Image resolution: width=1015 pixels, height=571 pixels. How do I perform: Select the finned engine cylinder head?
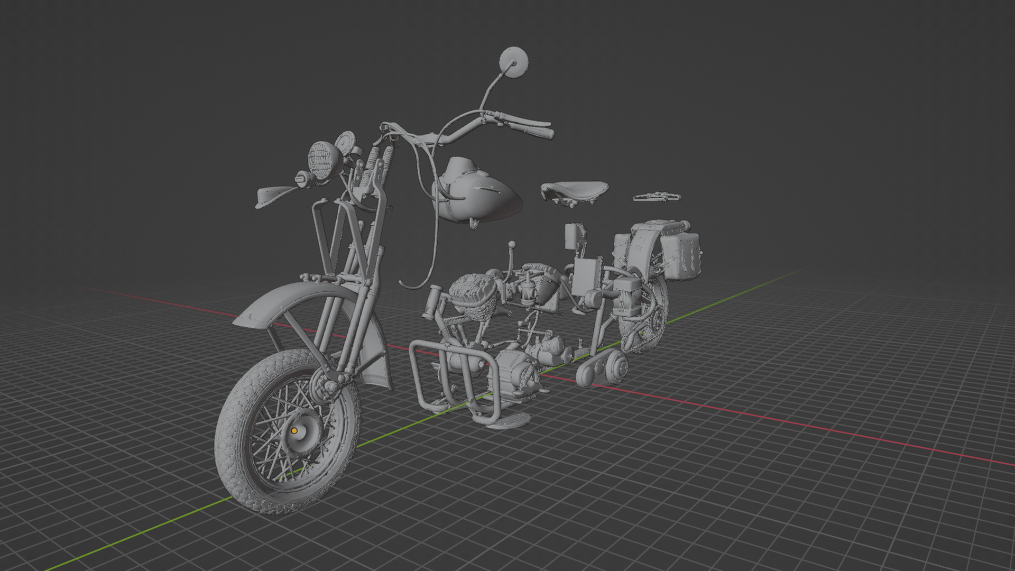coord(474,297)
